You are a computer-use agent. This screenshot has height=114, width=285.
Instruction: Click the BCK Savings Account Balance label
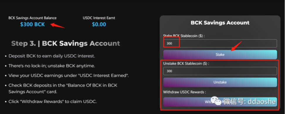(x=32, y=18)
